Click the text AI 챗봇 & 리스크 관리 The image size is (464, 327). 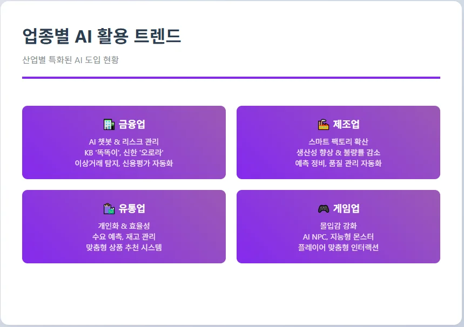[124, 141]
